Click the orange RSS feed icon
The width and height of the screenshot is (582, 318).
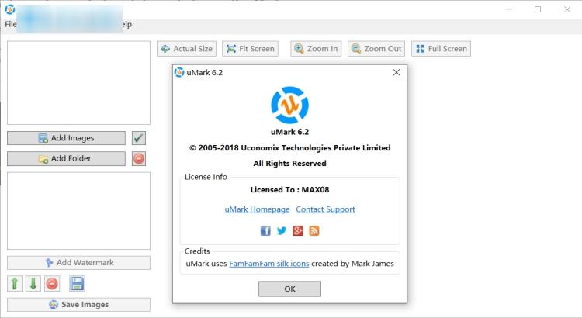coord(314,231)
